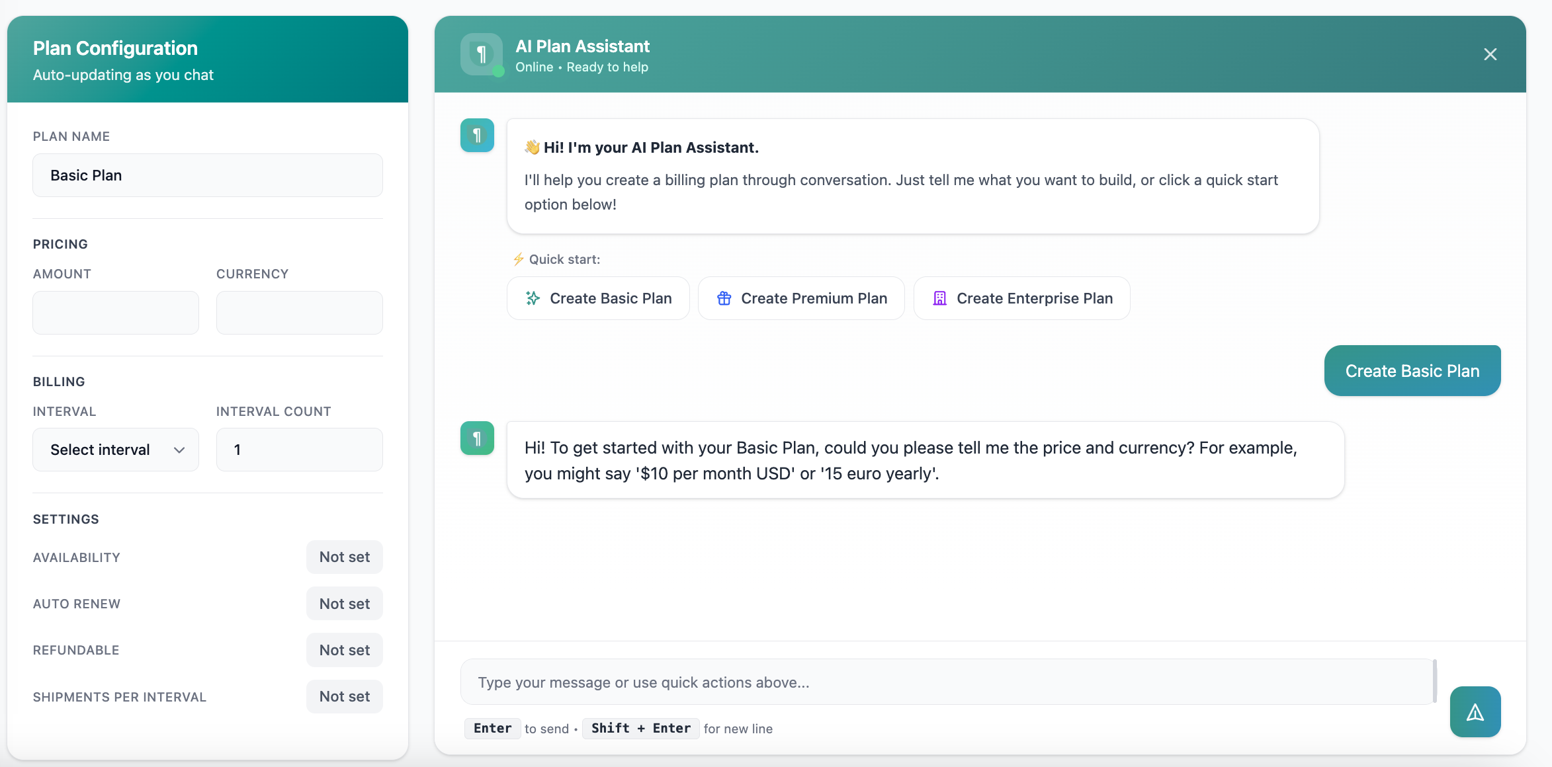The width and height of the screenshot is (1552, 767).
Task: Click the Shipments Per Interval Not set badge
Action: (344, 696)
